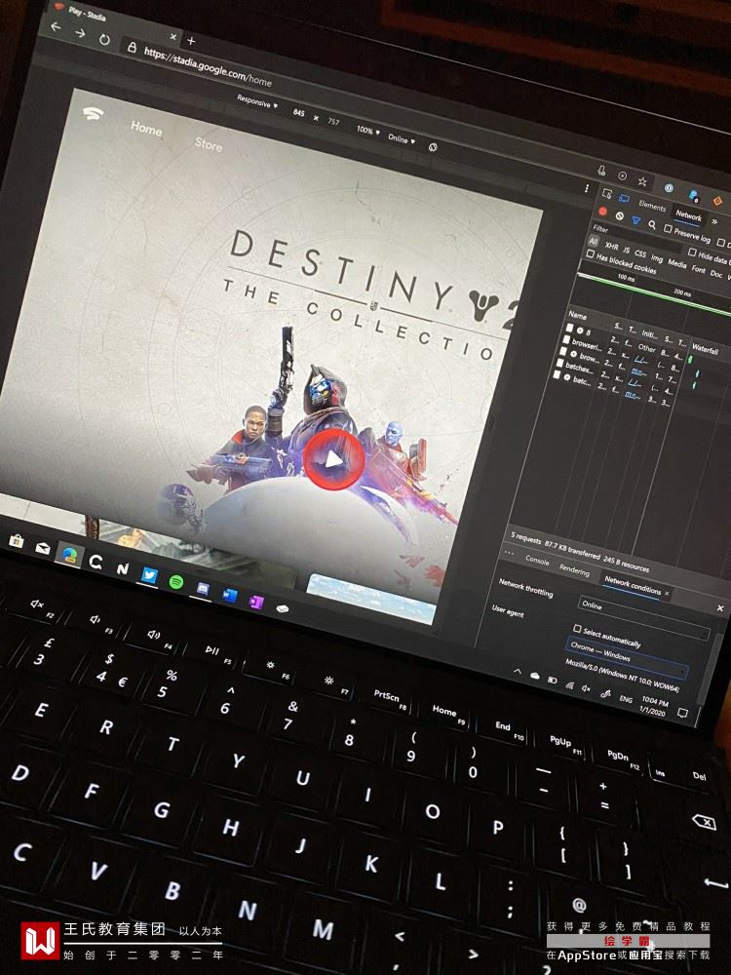Expand Network throttling Online select box
The height and width of the screenshot is (975, 731).
(x=642, y=616)
